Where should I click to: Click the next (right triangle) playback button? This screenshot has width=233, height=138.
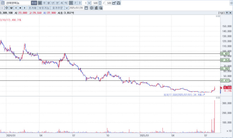pyautogui.click(x=24, y=8)
